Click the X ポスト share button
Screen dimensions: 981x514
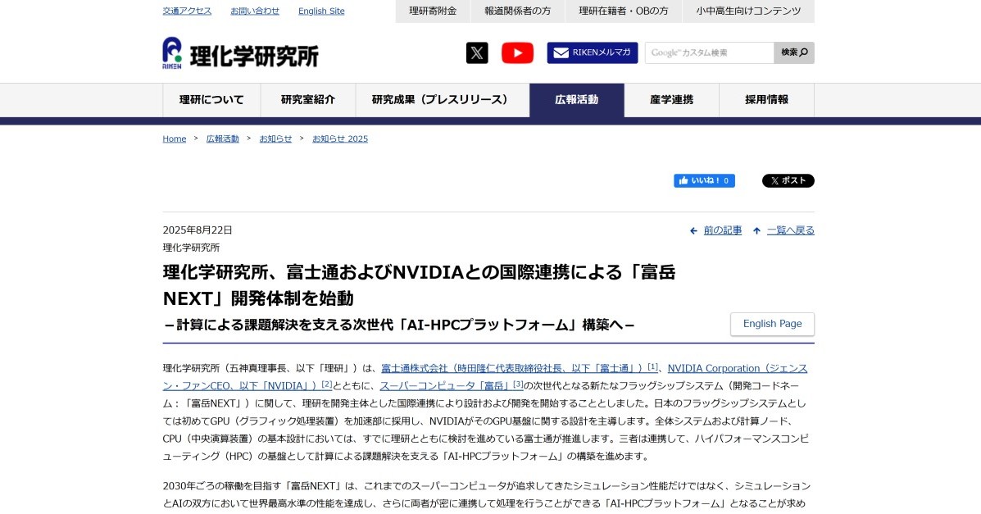click(788, 181)
